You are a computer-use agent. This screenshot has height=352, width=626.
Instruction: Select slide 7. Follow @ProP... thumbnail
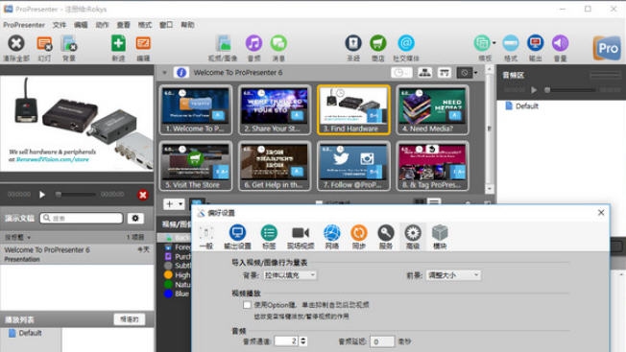(353, 166)
